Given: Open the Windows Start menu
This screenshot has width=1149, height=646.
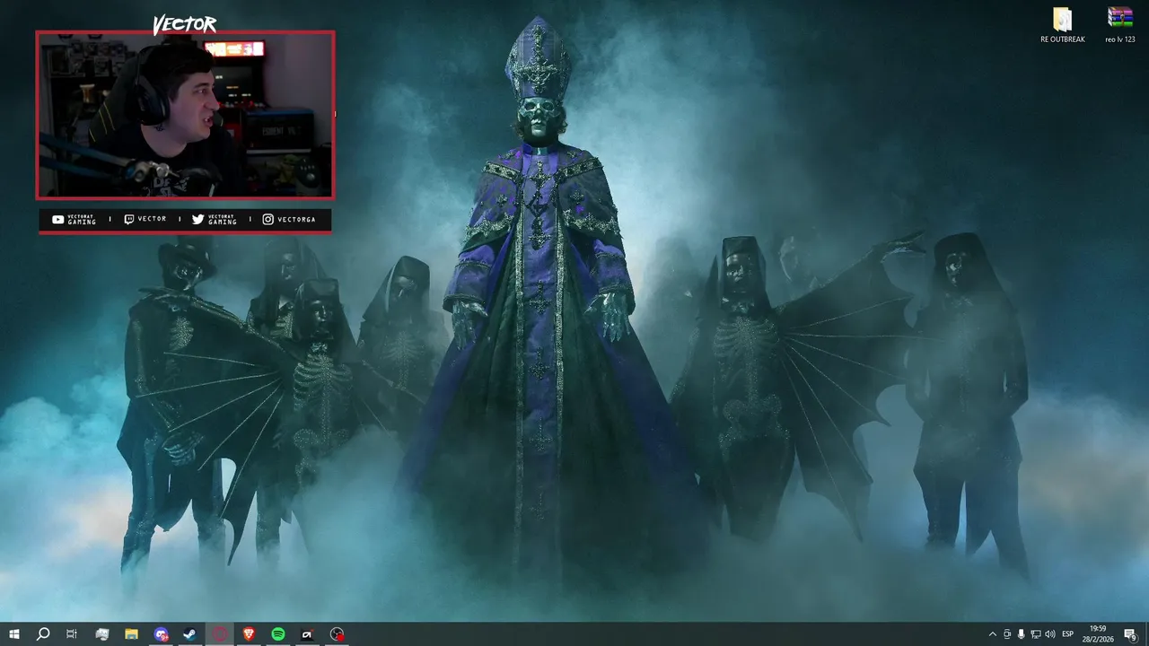Looking at the screenshot, I should tap(14, 634).
